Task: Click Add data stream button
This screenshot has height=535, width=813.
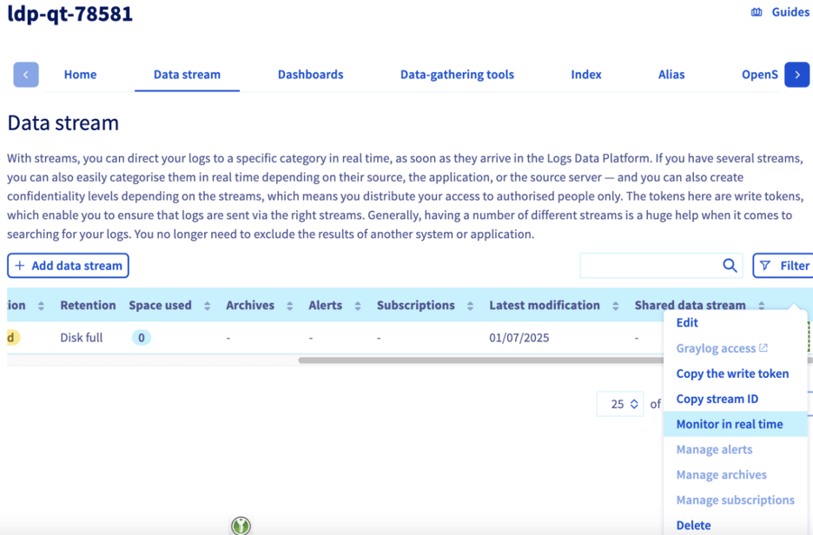Action: pyautogui.click(x=68, y=266)
